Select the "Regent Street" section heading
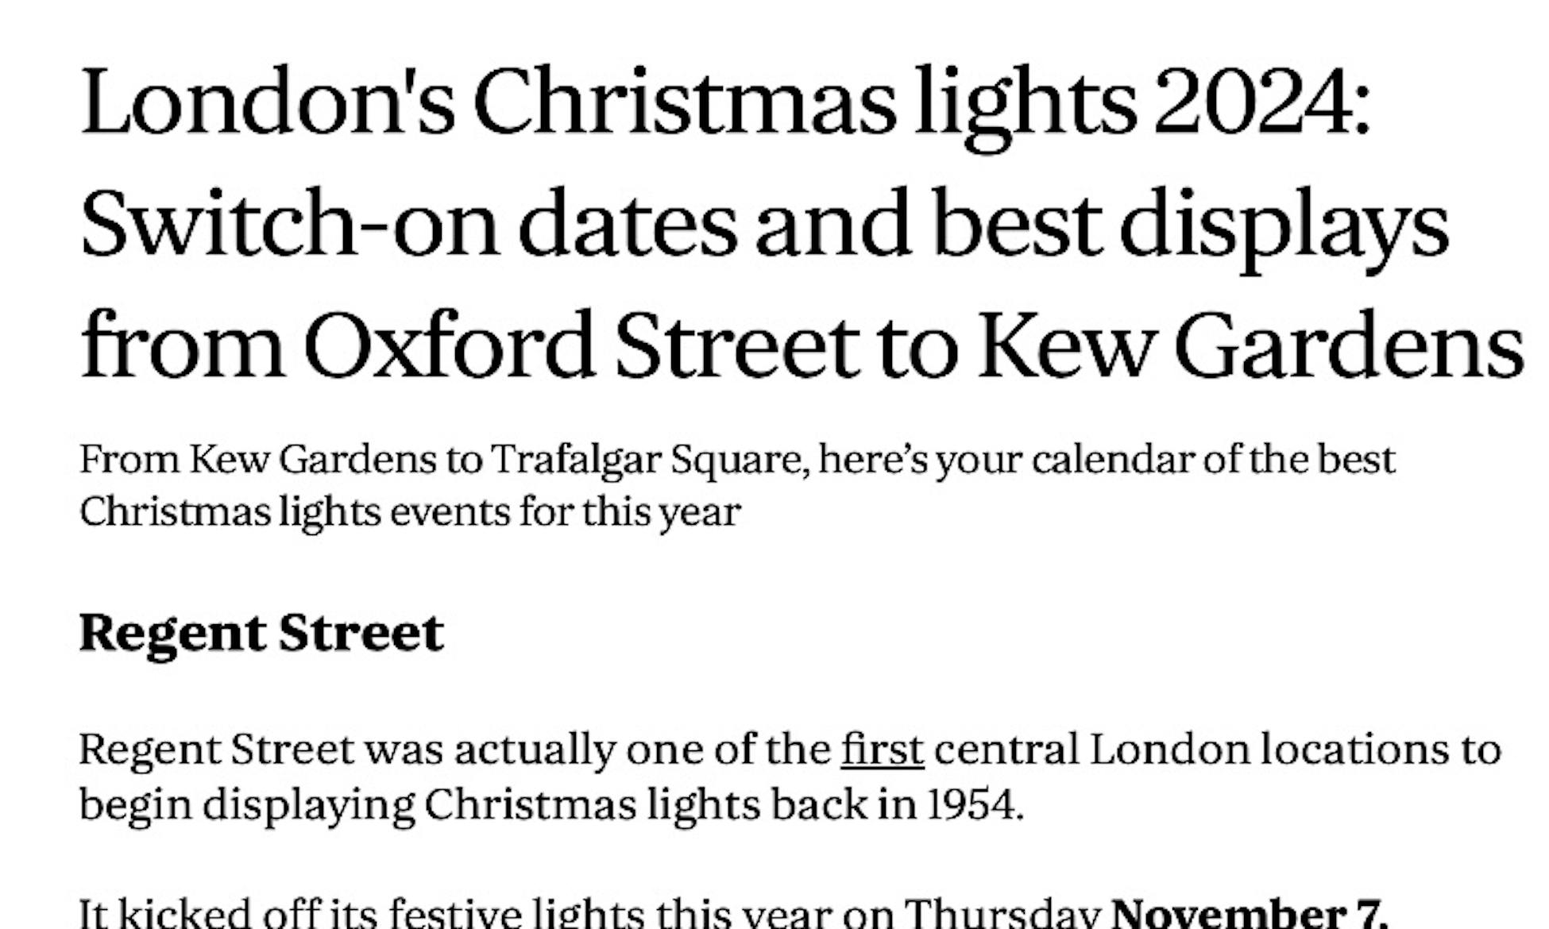This screenshot has width=1549, height=929. [x=261, y=634]
